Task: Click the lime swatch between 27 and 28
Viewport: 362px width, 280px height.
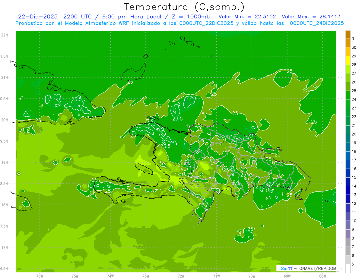Action: (x=348, y=69)
